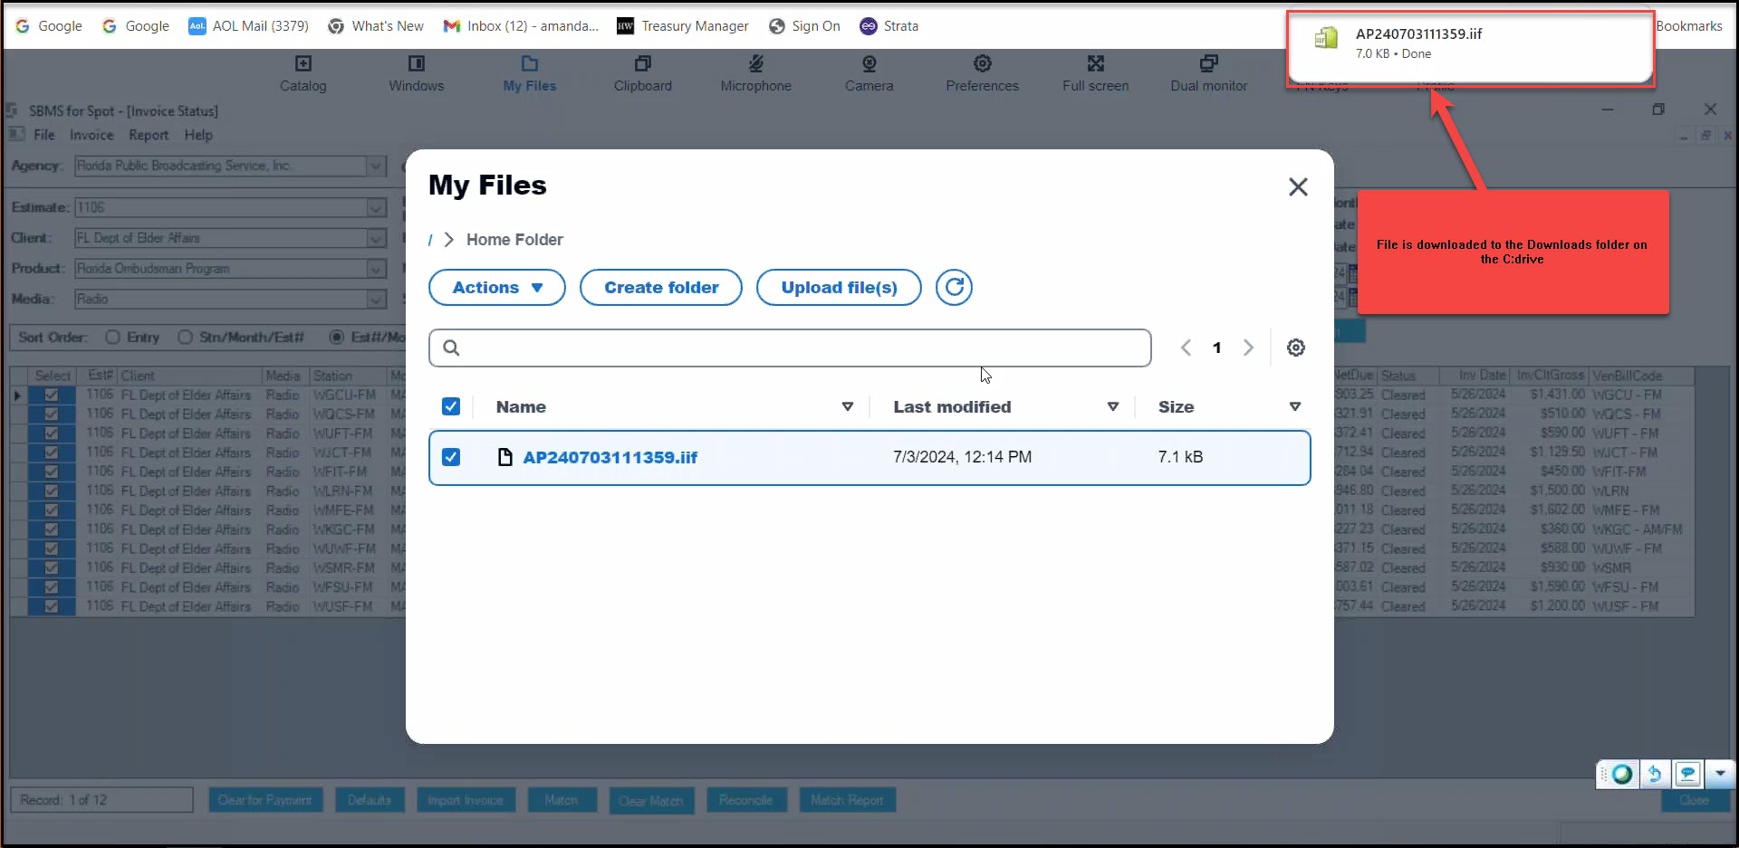The height and width of the screenshot is (848, 1739).
Task: Go to next page of files
Action: (1248, 348)
